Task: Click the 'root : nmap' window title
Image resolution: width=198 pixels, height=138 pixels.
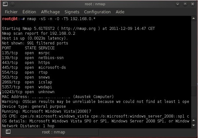Action: pyautogui.click(x=95, y=4)
